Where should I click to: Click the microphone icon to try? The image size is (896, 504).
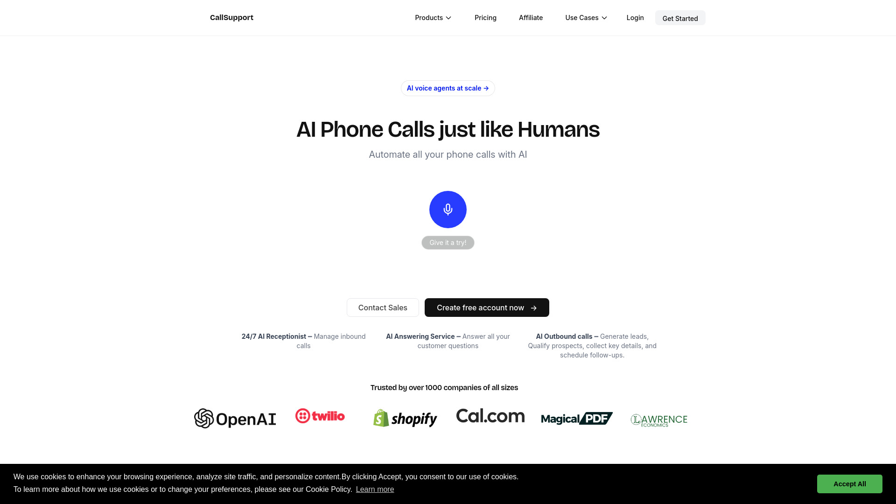coord(448,209)
